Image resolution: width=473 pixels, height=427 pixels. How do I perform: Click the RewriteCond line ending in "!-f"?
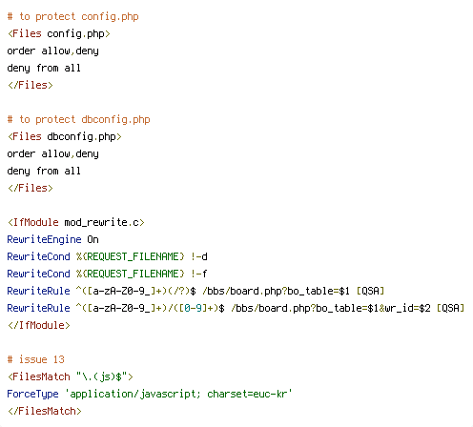tap(107, 274)
